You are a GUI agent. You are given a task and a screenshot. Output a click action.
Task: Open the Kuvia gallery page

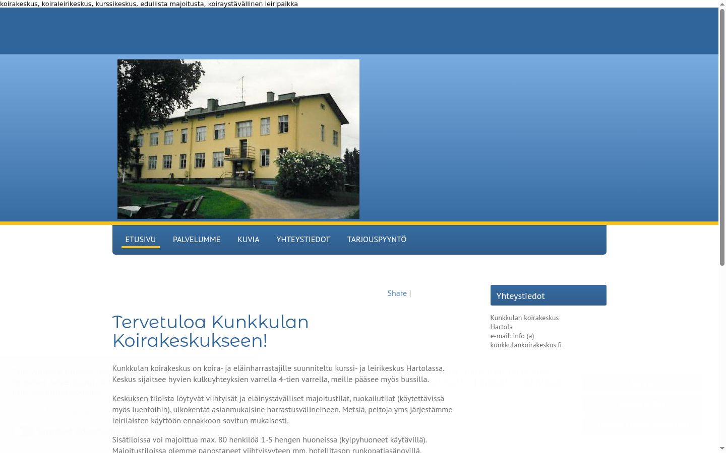click(249, 240)
